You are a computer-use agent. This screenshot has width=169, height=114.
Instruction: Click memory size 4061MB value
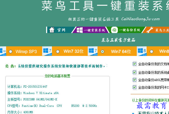(28, 112)
